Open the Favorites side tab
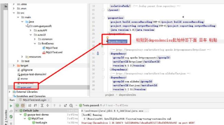The width and height of the screenshot is (224, 125). point(6,117)
